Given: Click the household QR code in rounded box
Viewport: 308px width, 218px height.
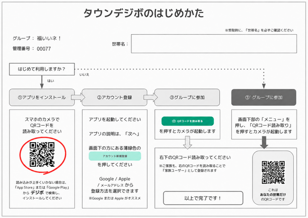Looking at the screenshot, I should pos(273,172).
